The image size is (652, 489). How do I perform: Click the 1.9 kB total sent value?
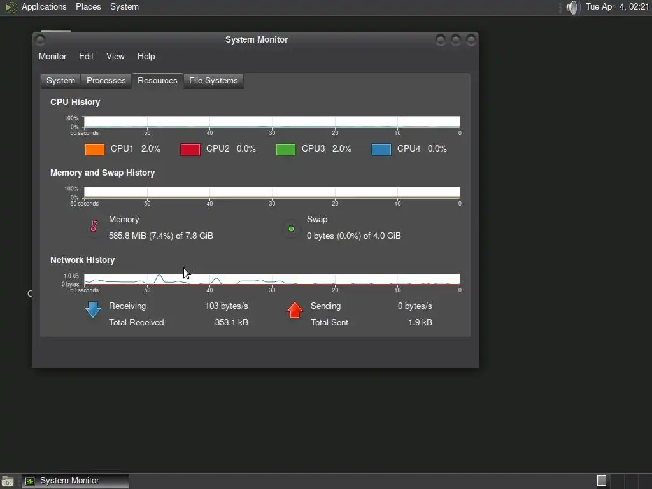[420, 323]
